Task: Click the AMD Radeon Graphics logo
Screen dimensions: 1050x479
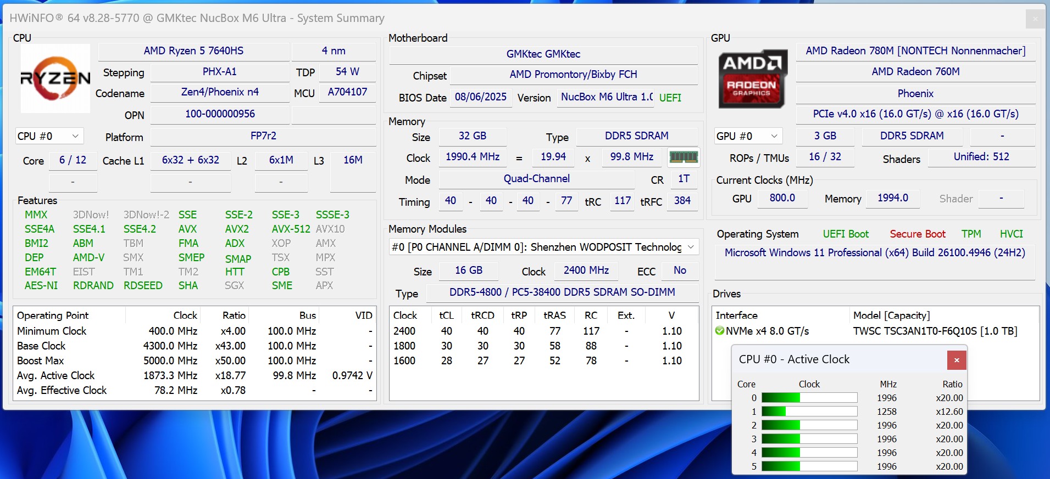Action: [x=752, y=79]
